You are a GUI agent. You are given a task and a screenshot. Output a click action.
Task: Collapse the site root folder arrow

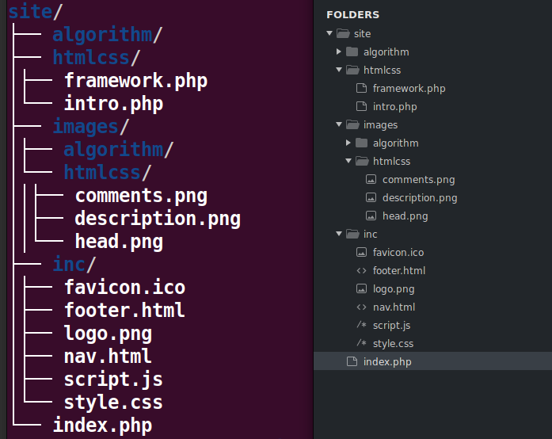coord(329,34)
